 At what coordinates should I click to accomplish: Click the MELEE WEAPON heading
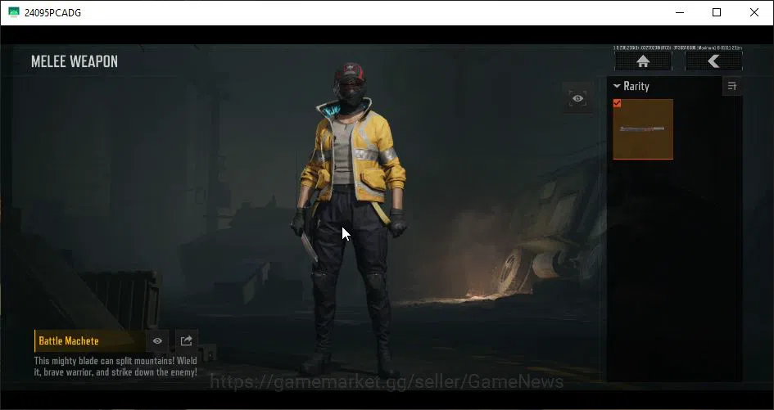pos(75,61)
